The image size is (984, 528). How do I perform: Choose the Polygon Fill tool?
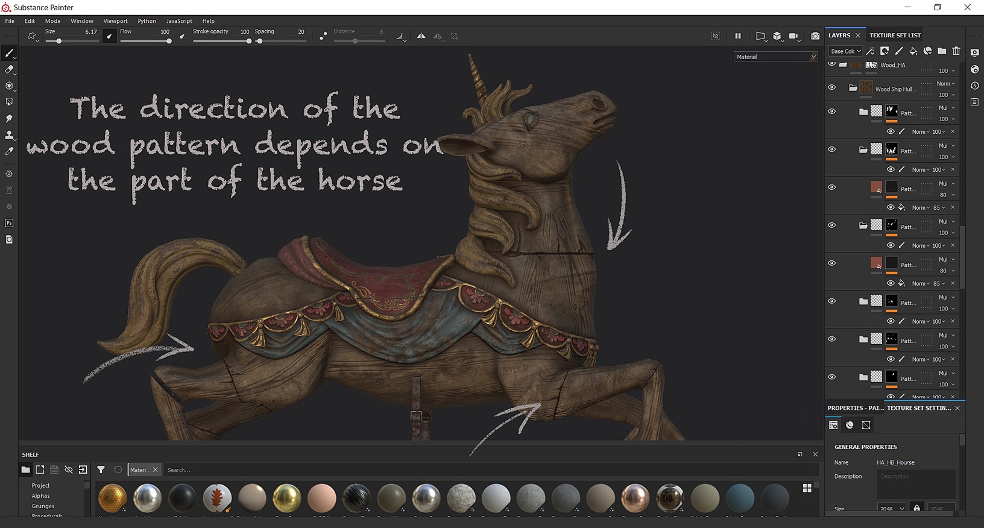click(x=9, y=102)
